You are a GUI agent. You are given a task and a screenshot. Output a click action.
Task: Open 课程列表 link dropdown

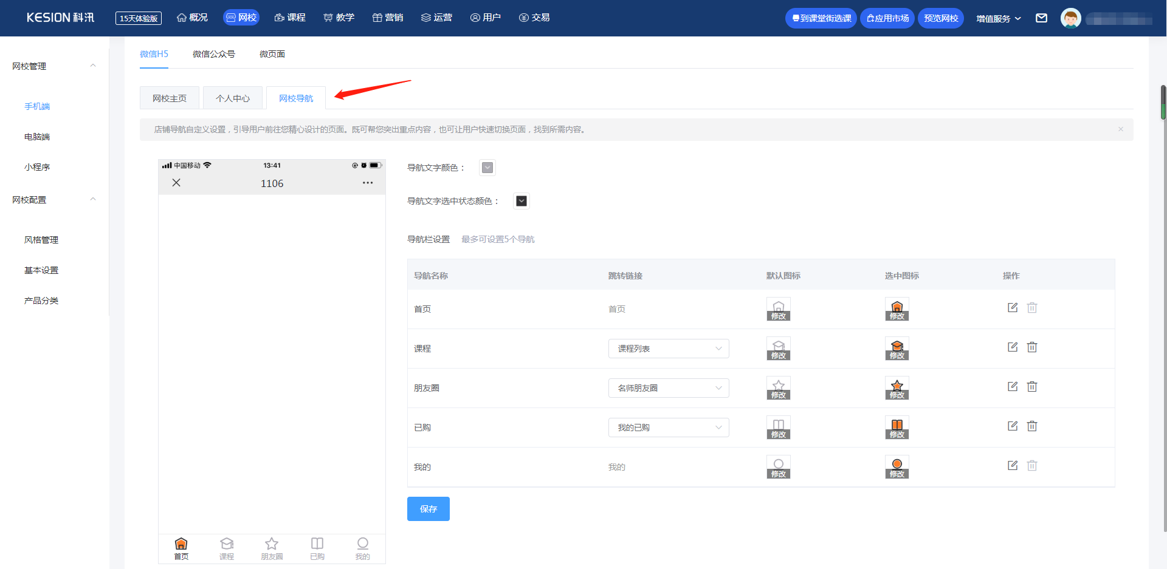tap(668, 349)
